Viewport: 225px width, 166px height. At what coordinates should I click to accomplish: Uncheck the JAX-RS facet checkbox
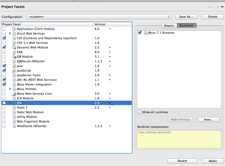tap(4, 80)
